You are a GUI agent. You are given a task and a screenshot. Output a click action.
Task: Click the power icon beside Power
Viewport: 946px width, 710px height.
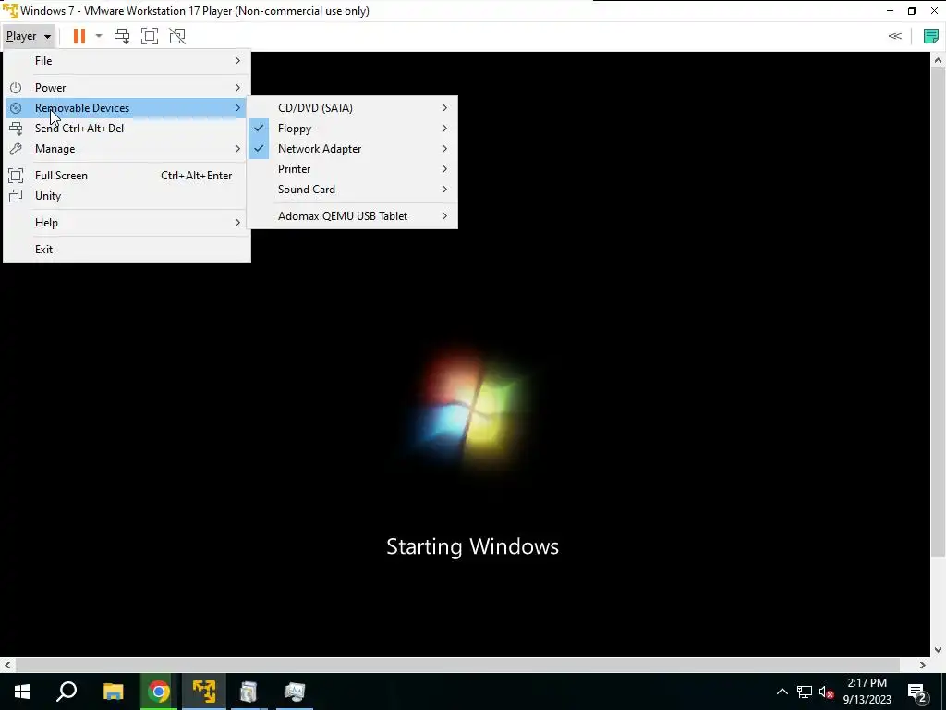pyautogui.click(x=16, y=88)
